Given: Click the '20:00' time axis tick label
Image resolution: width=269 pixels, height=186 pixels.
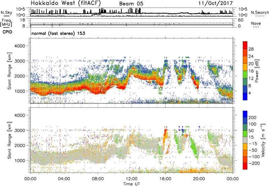Looking at the screenshot, I should coord(199,179).
